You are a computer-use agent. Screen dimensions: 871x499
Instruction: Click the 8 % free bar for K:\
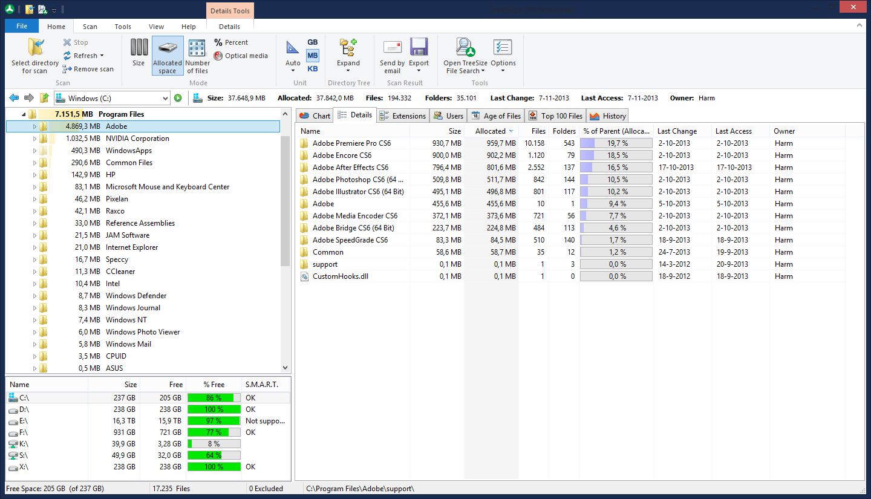click(214, 444)
